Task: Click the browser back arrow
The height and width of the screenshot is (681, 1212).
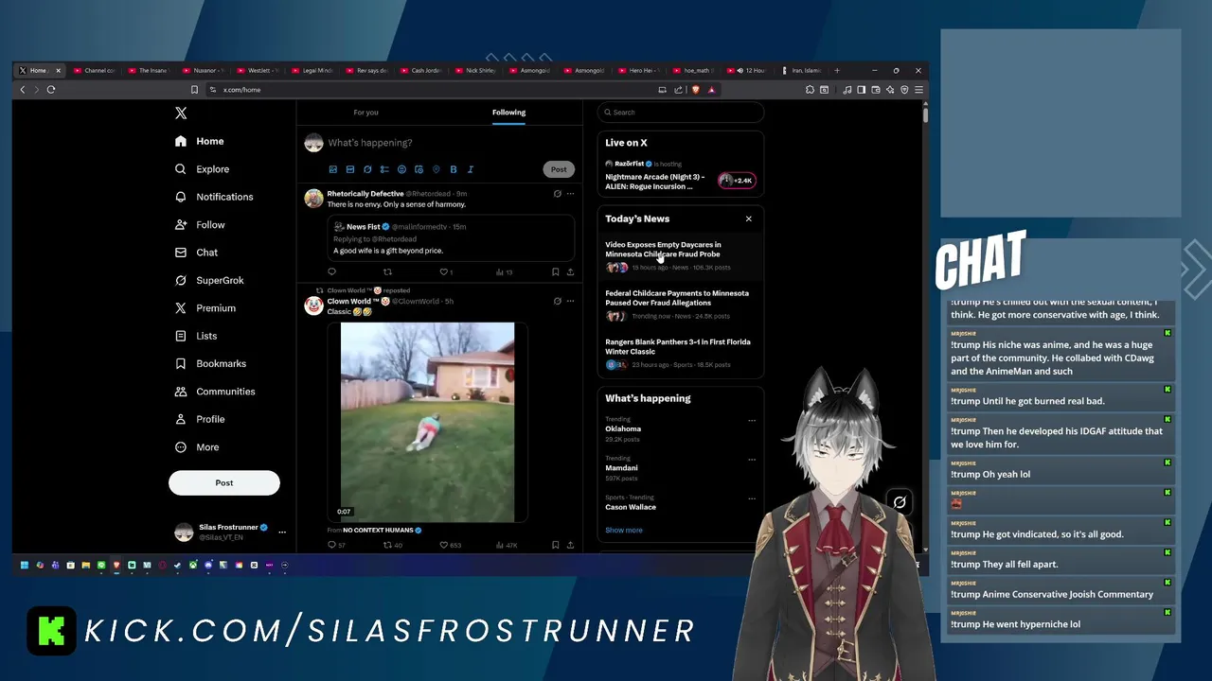Action: coord(23,90)
